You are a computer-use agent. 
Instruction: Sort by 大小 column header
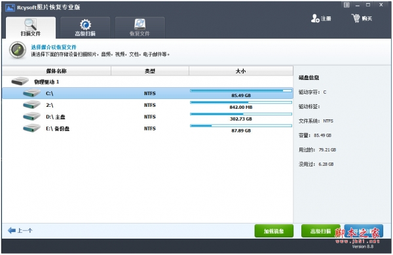[241, 71]
